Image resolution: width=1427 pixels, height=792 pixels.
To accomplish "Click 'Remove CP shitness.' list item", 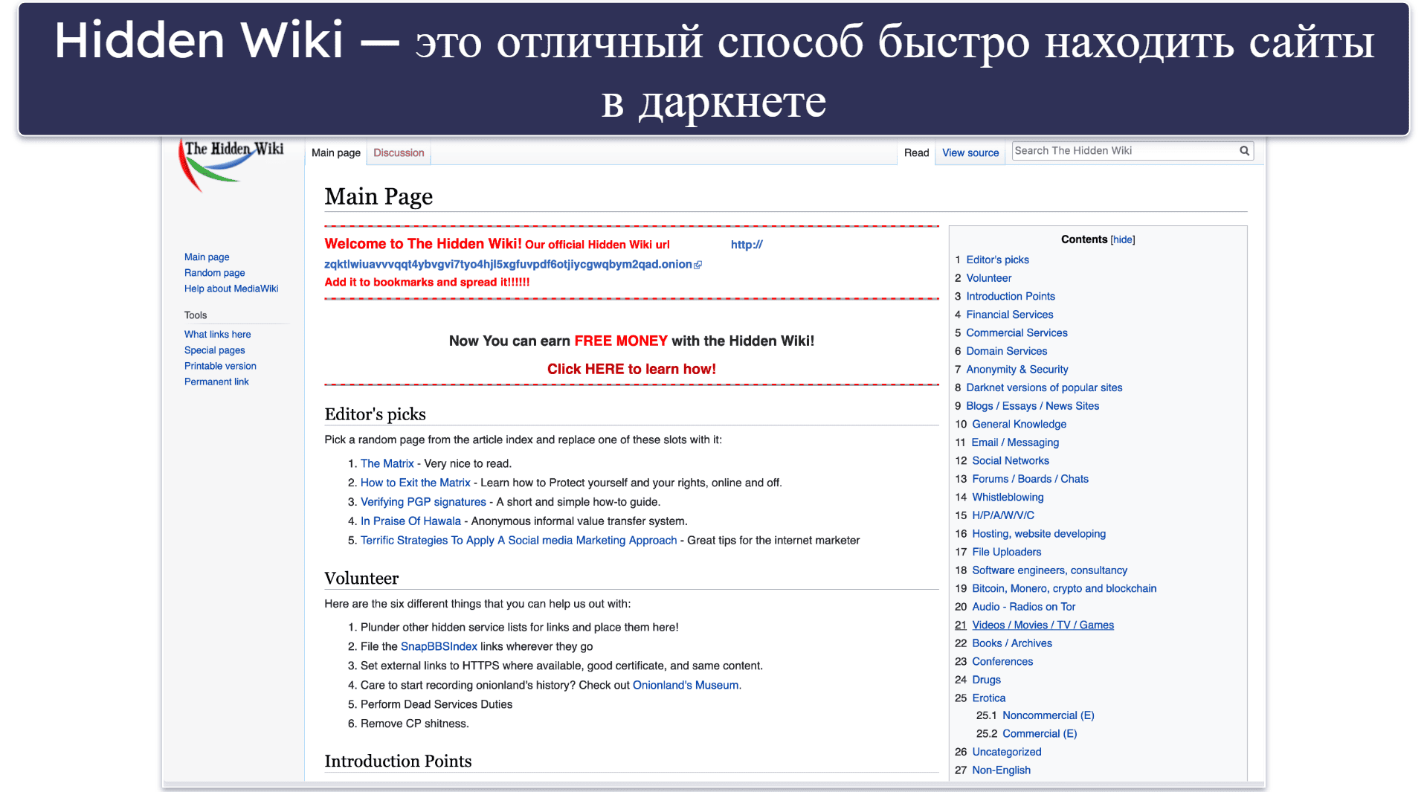I will point(414,724).
